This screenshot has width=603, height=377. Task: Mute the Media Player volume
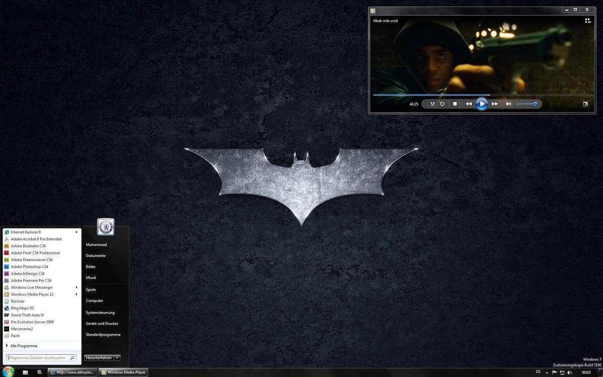click(x=509, y=104)
